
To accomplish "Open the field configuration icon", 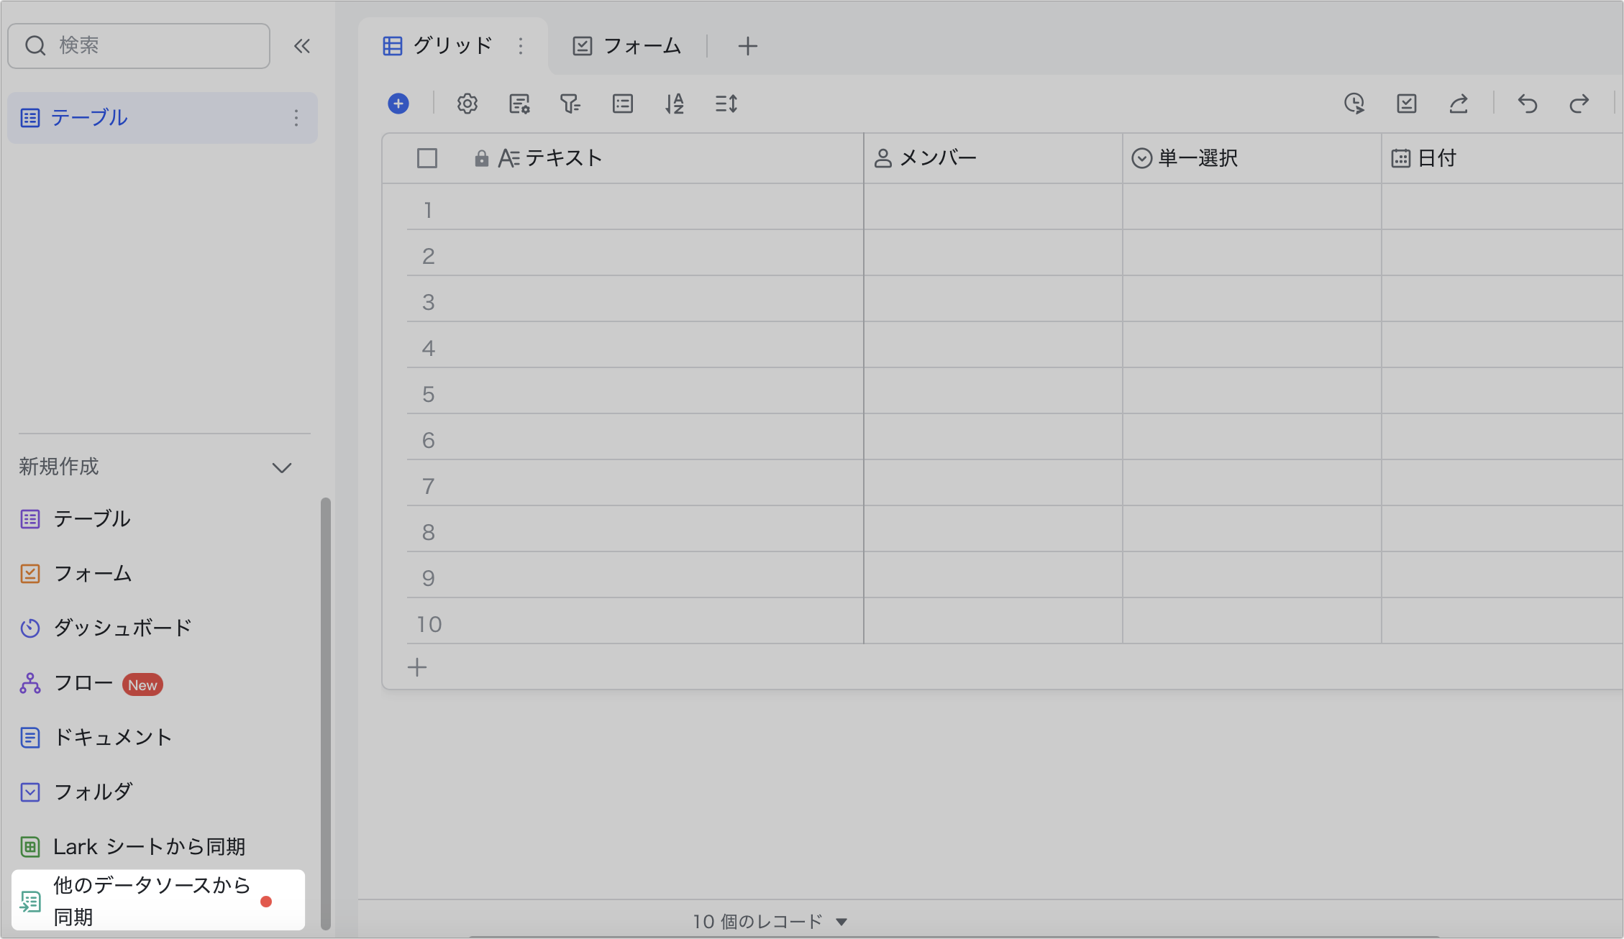I will click(x=519, y=104).
